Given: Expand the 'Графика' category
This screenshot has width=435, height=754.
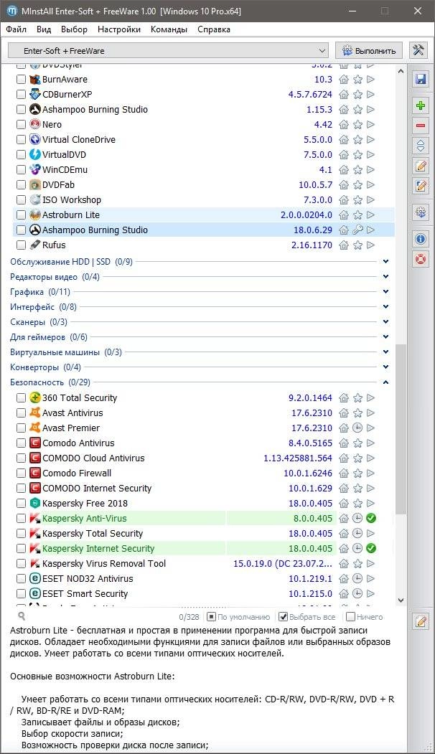Looking at the screenshot, I should click(386, 291).
